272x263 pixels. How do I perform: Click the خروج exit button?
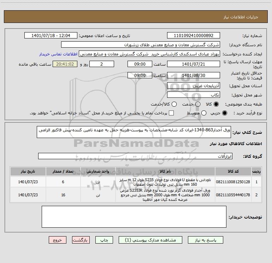click(58, 240)
